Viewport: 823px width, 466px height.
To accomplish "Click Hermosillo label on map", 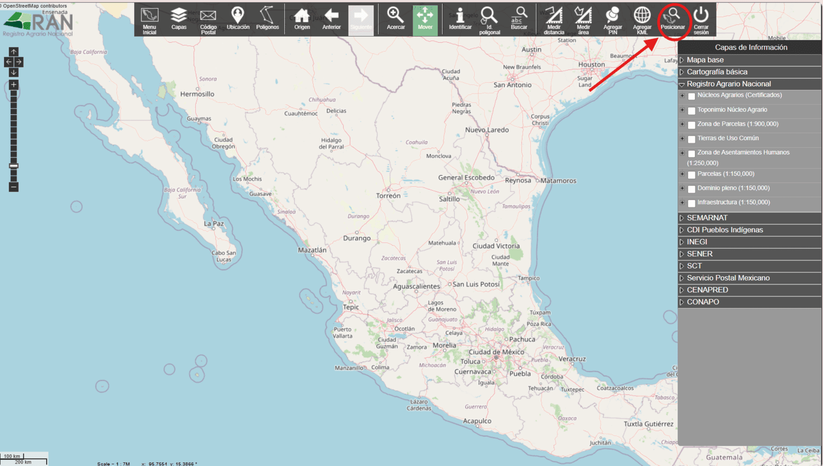I will [x=197, y=94].
